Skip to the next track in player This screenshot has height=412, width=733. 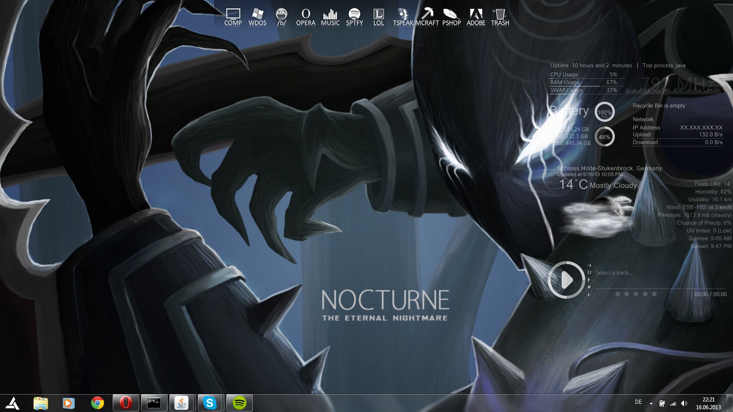coord(590,295)
